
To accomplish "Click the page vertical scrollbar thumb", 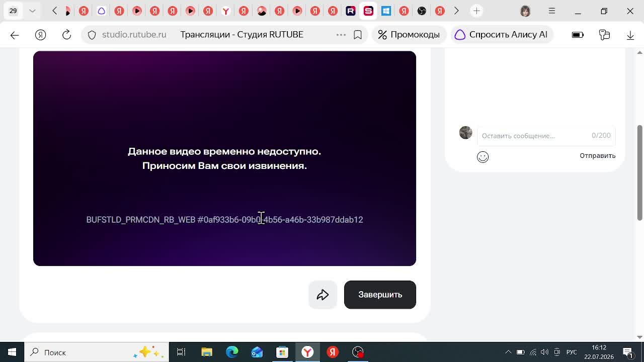I will (640, 172).
